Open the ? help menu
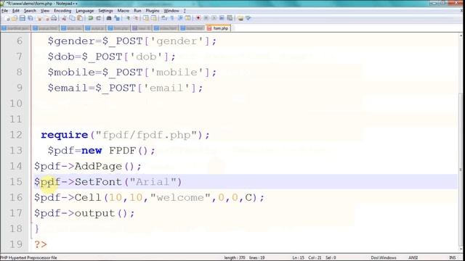This screenshot has width=465, height=261. (x=185, y=11)
